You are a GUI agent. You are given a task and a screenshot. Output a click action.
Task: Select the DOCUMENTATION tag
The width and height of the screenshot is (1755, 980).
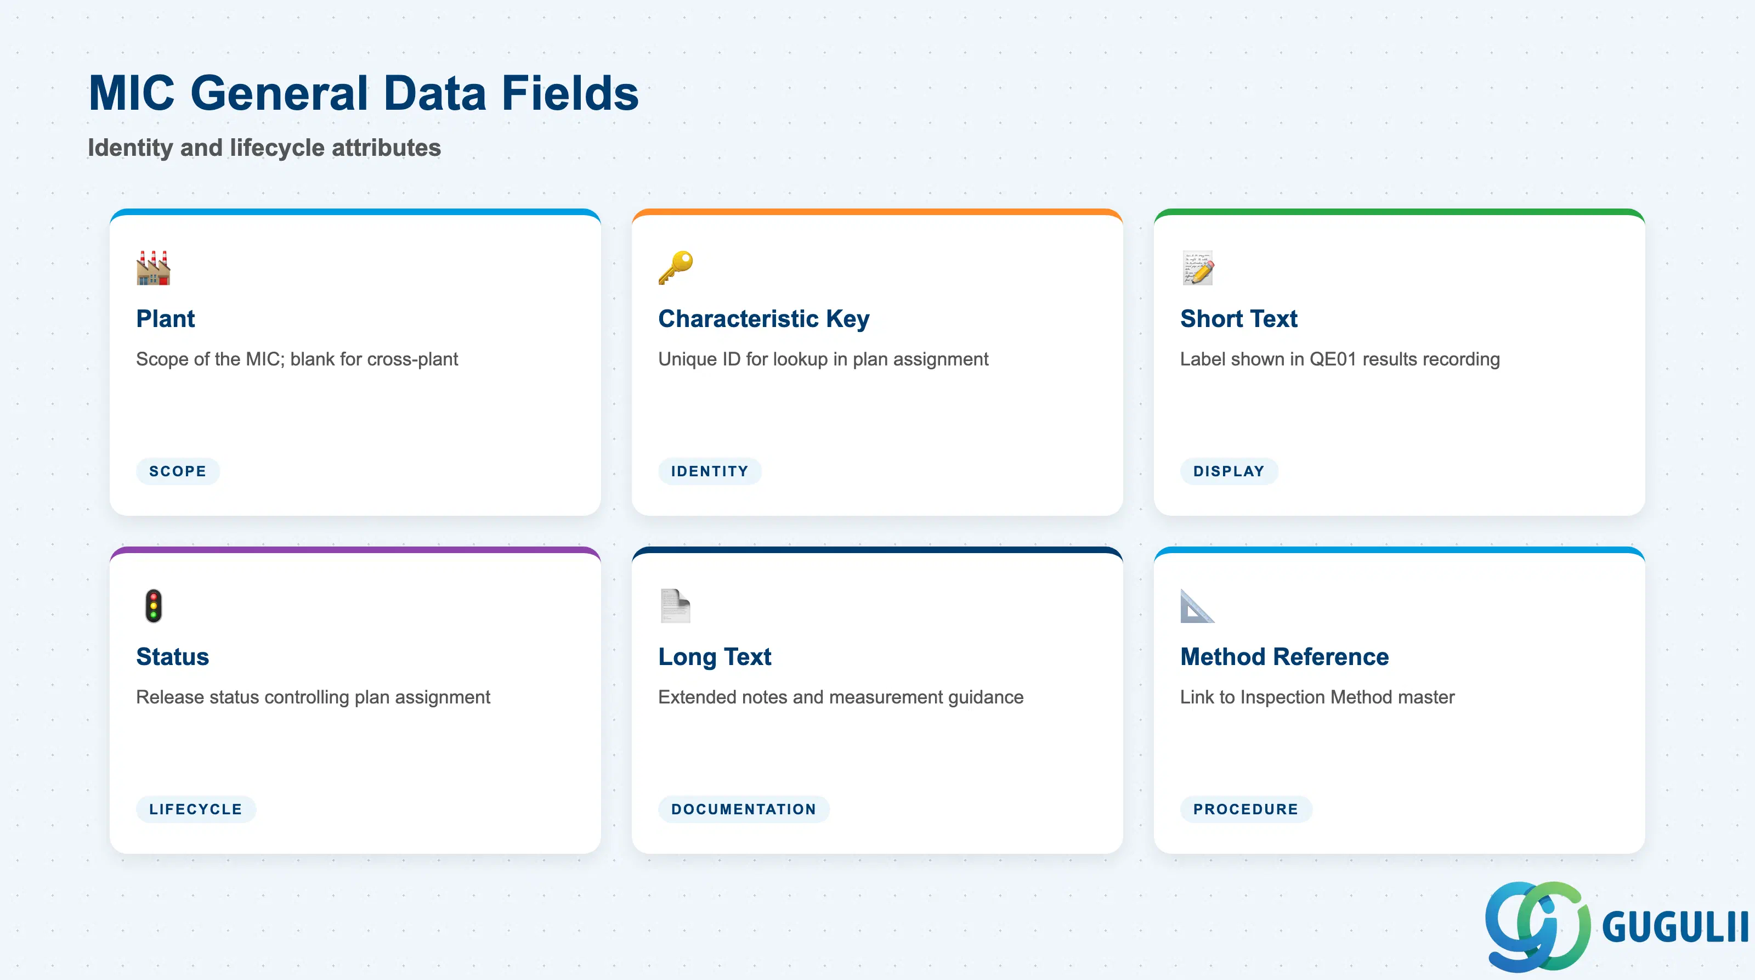tap(743, 809)
